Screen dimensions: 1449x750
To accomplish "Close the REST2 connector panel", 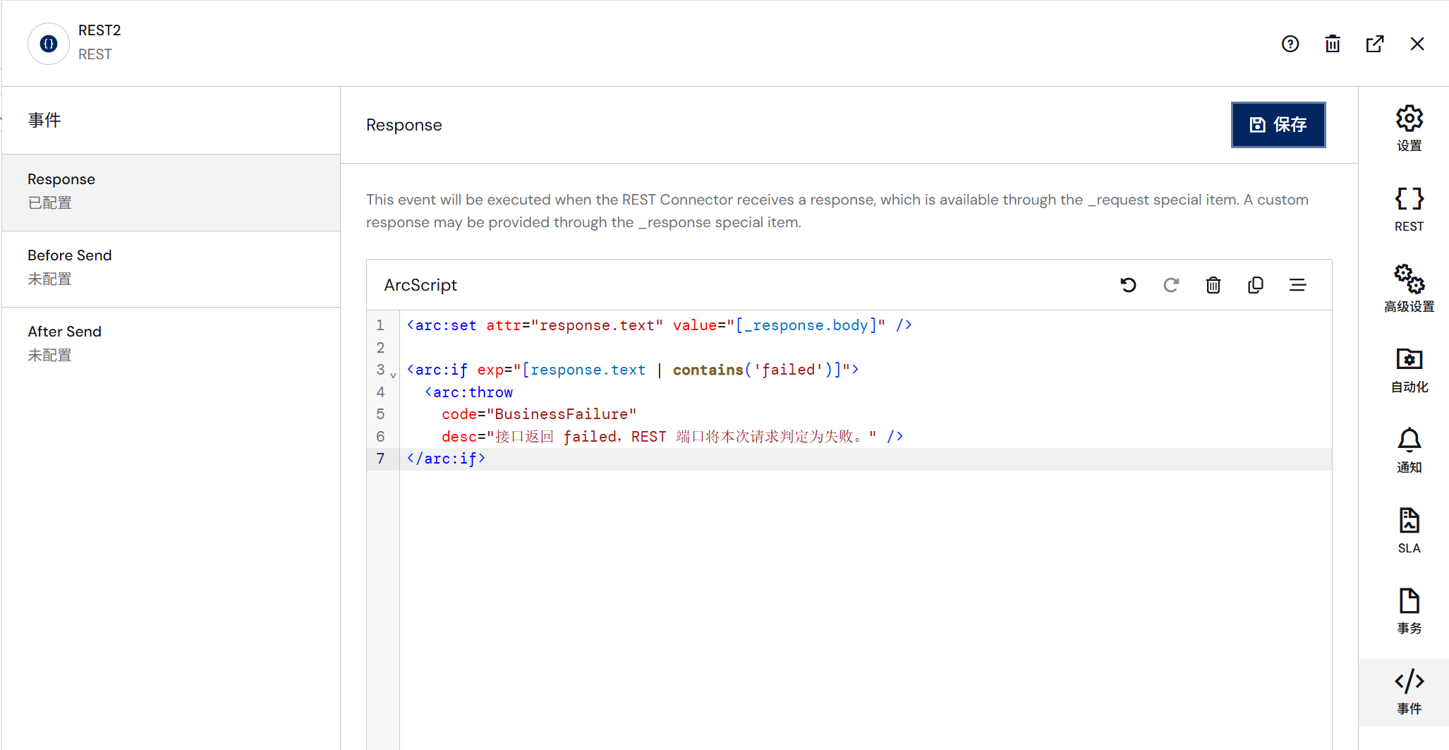I will (1417, 44).
